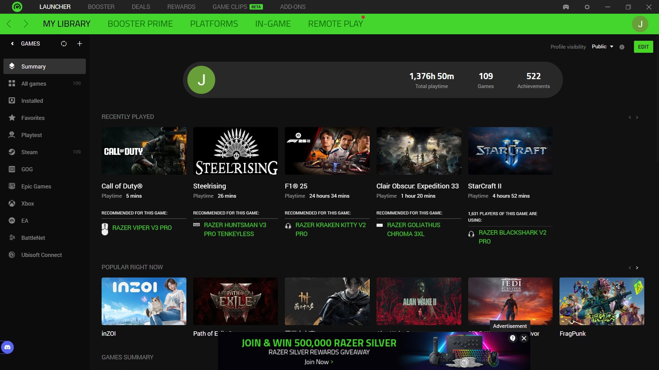Image resolution: width=659 pixels, height=370 pixels.
Task: Switch to the DEALS top tab
Action: pos(141,7)
